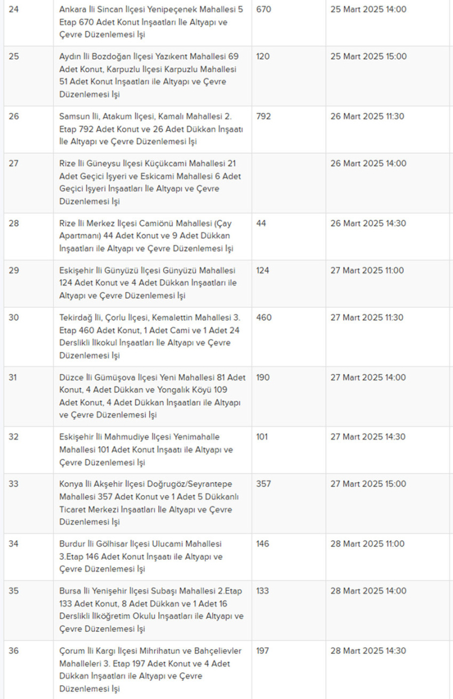The width and height of the screenshot is (453, 699).
Task: Click the 27 Mart 2025 11:30 date cell
Action: [387, 337]
